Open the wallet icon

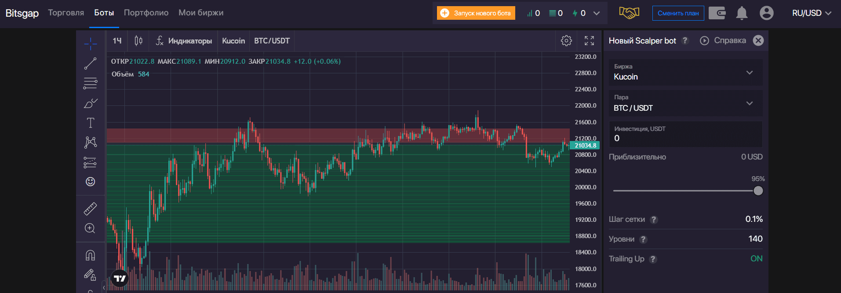point(717,13)
